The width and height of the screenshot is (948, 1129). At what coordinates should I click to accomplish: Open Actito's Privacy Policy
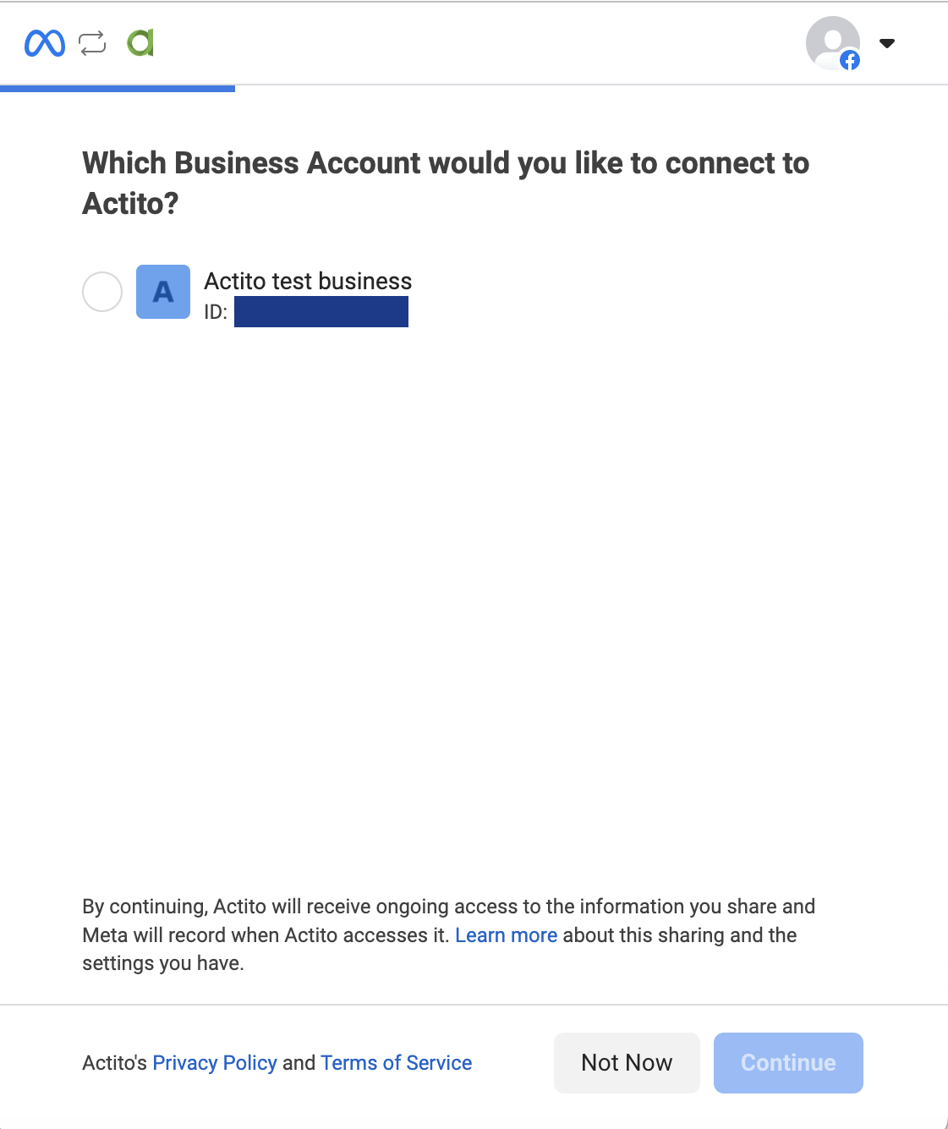click(x=215, y=1062)
